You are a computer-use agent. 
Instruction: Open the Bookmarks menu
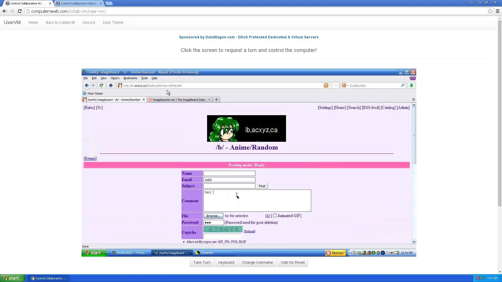pos(130,78)
